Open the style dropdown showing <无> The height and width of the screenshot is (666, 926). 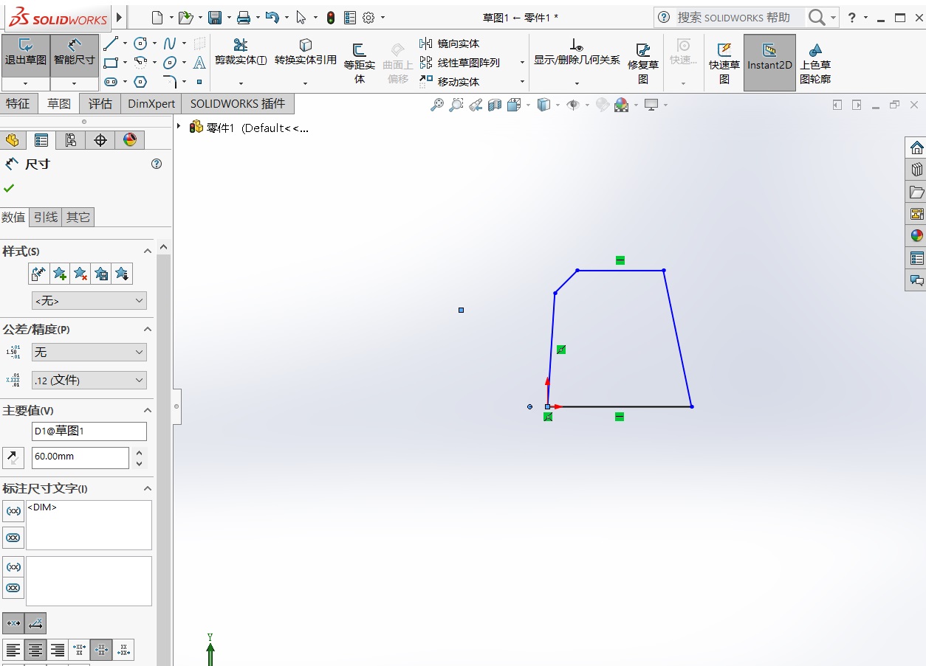click(89, 301)
